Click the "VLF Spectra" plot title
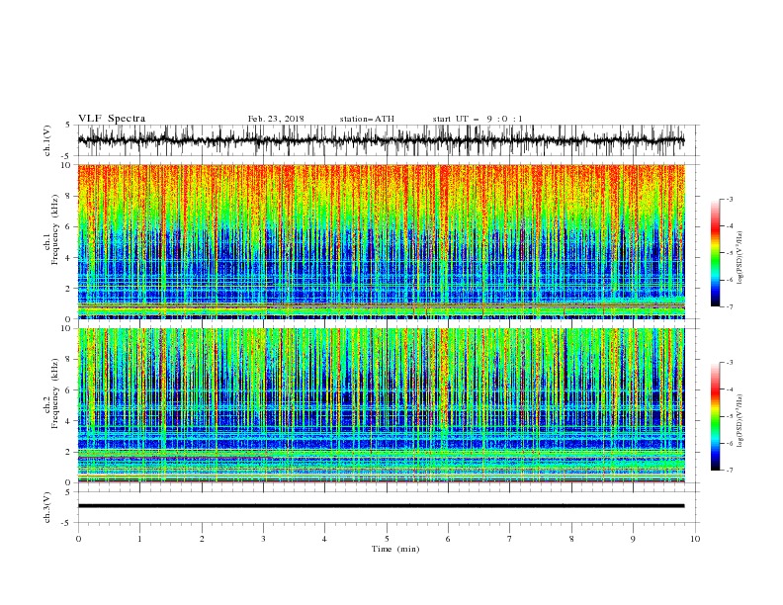Viewport: 783px width, 605px height. pos(112,119)
